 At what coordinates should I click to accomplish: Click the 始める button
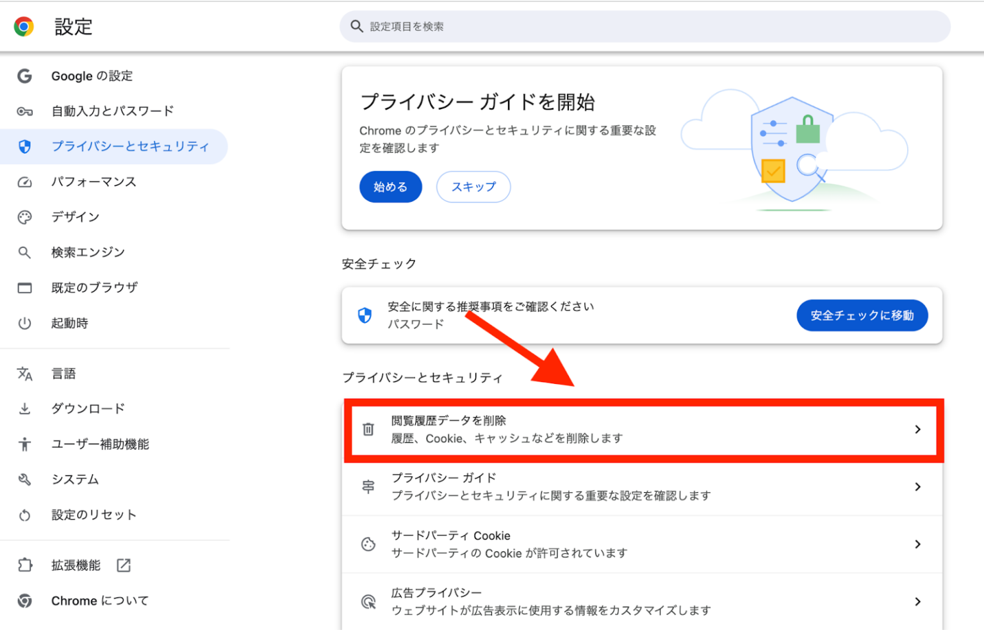click(390, 187)
